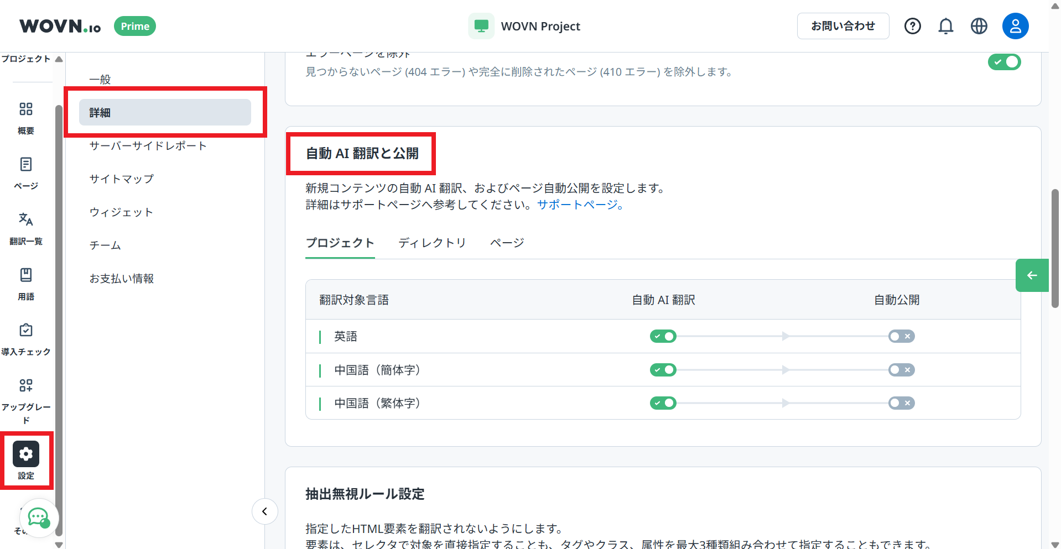Expand the green arrow side panel

(1031, 275)
